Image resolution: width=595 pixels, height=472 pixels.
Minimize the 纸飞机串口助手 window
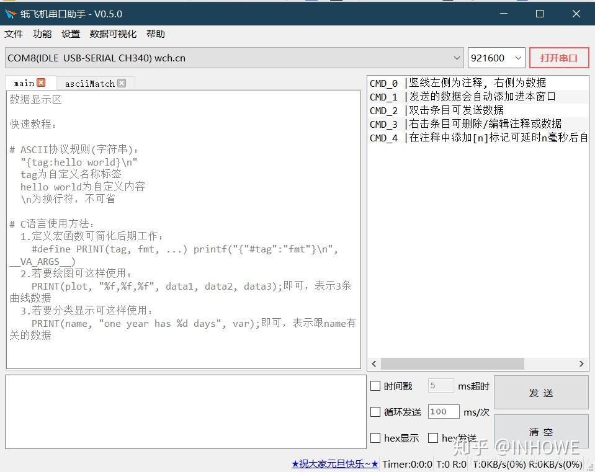tap(504, 14)
